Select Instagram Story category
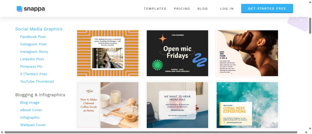 [34, 52]
